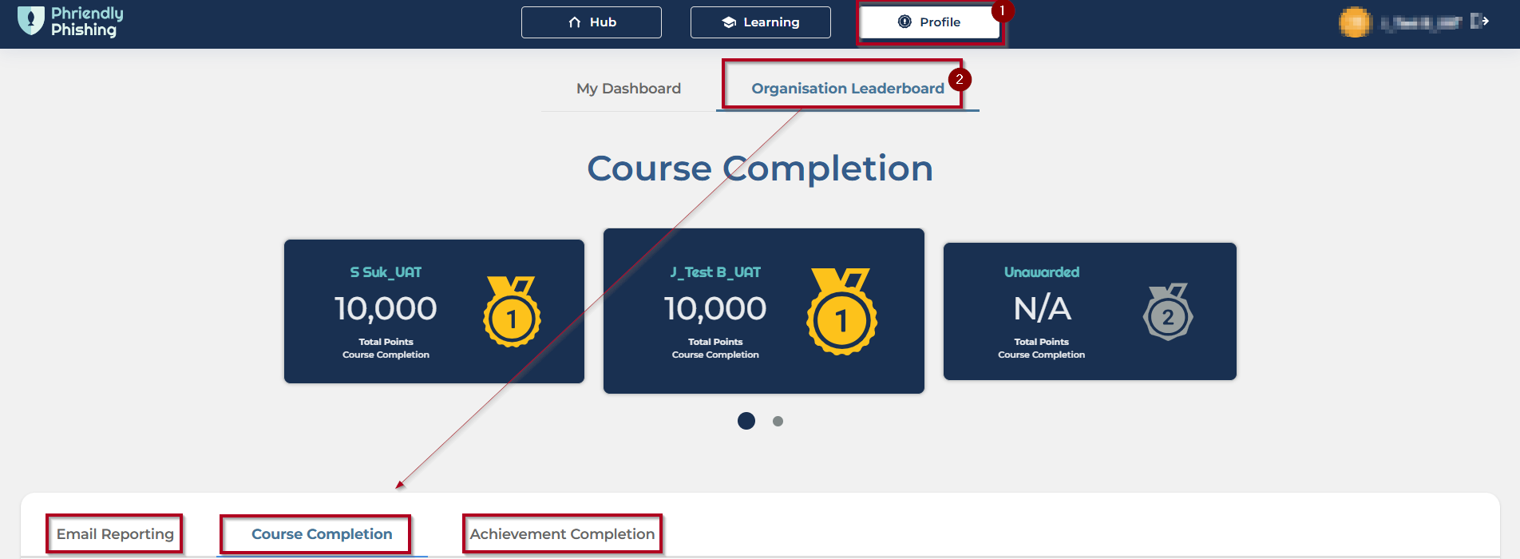Click the red number 1 annotation badge
The image size is (1520, 559).
click(1002, 11)
